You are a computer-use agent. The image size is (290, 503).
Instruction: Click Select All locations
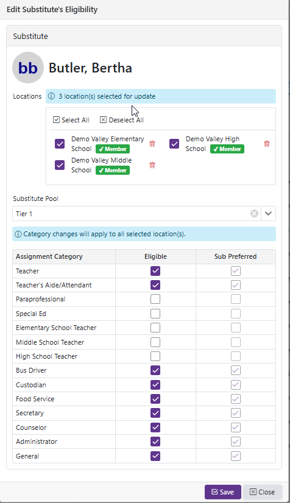71,120
